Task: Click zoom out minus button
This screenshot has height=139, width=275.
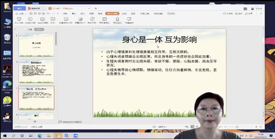Action: pos(225,127)
